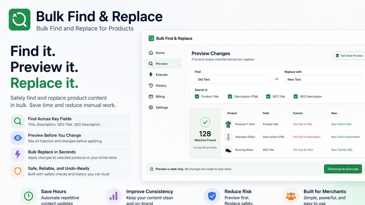
Task: Click the Settings gear icon in the sidebar
Action: coord(151,108)
